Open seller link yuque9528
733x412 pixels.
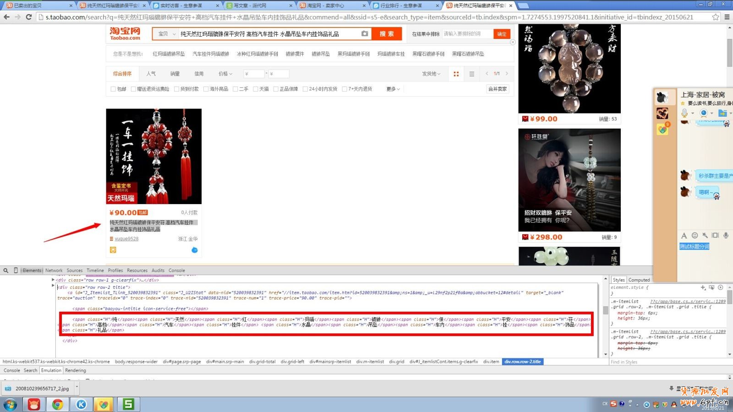[126, 239]
